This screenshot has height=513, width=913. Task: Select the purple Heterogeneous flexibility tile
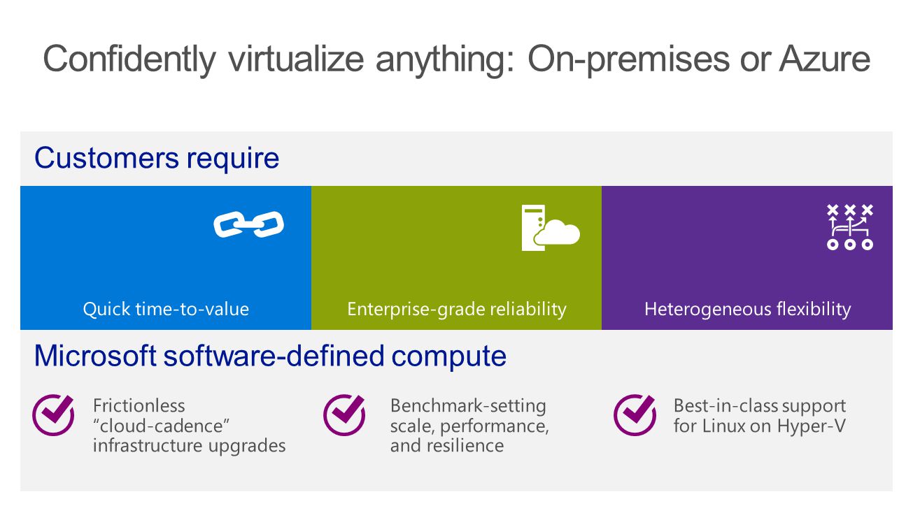(x=747, y=258)
